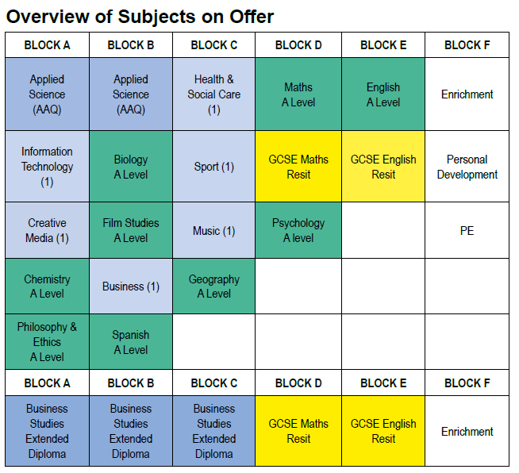
Task: Select the Personal Development cell
Action: tap(467, 167)
